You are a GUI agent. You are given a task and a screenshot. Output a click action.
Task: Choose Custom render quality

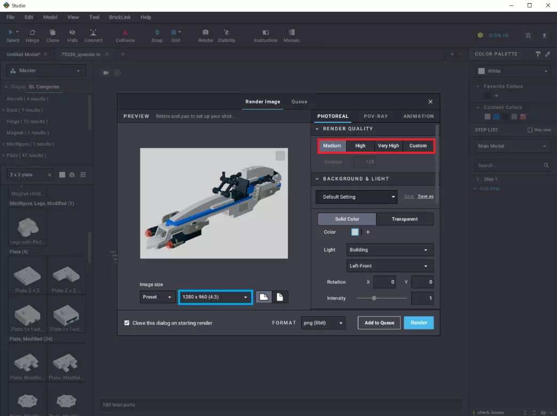coord(418,146)
